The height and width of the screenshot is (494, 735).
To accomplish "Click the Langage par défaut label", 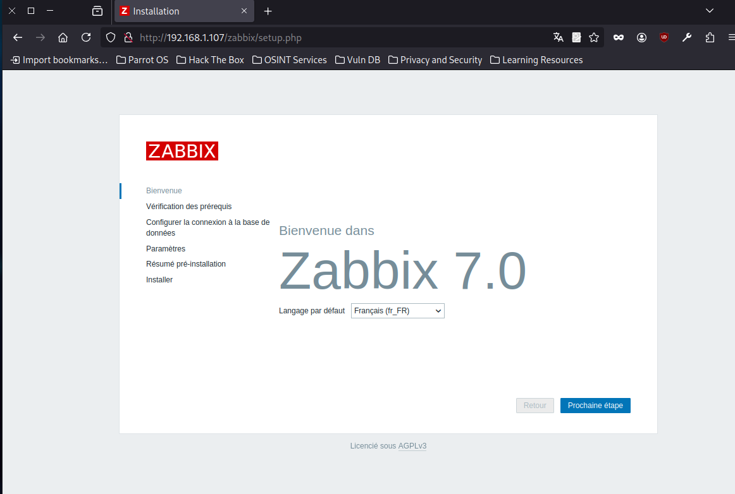I will click(312, 311).
